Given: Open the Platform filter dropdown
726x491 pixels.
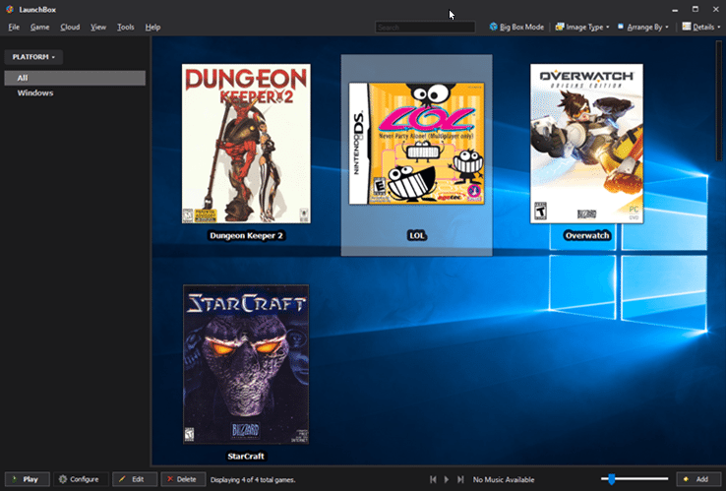Looking at the screenshot, I should [33, 57].
